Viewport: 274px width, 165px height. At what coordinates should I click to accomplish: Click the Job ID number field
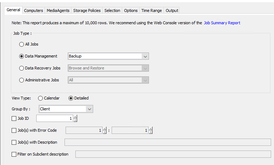(x=55, y=118)
